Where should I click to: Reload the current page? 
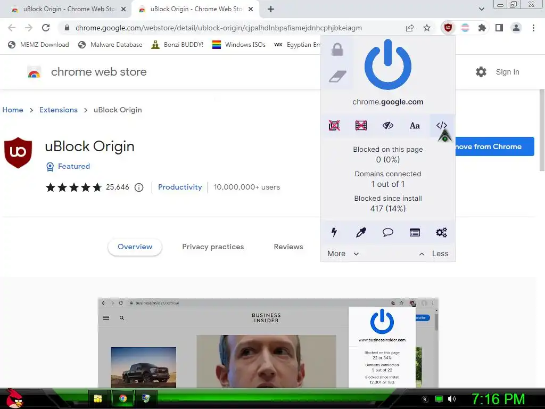(x=46, y=28)
